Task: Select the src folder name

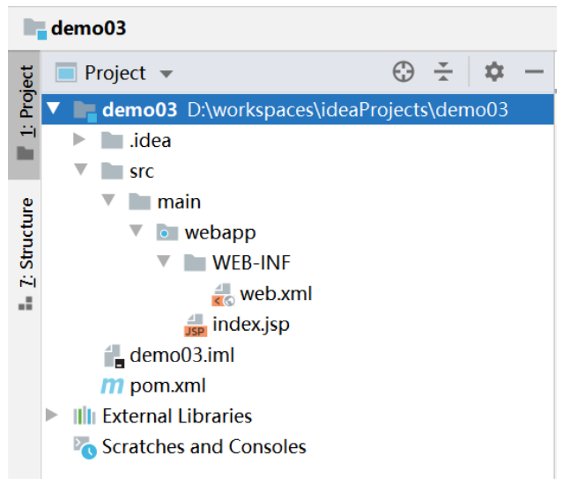Action: tap(142, 172)
